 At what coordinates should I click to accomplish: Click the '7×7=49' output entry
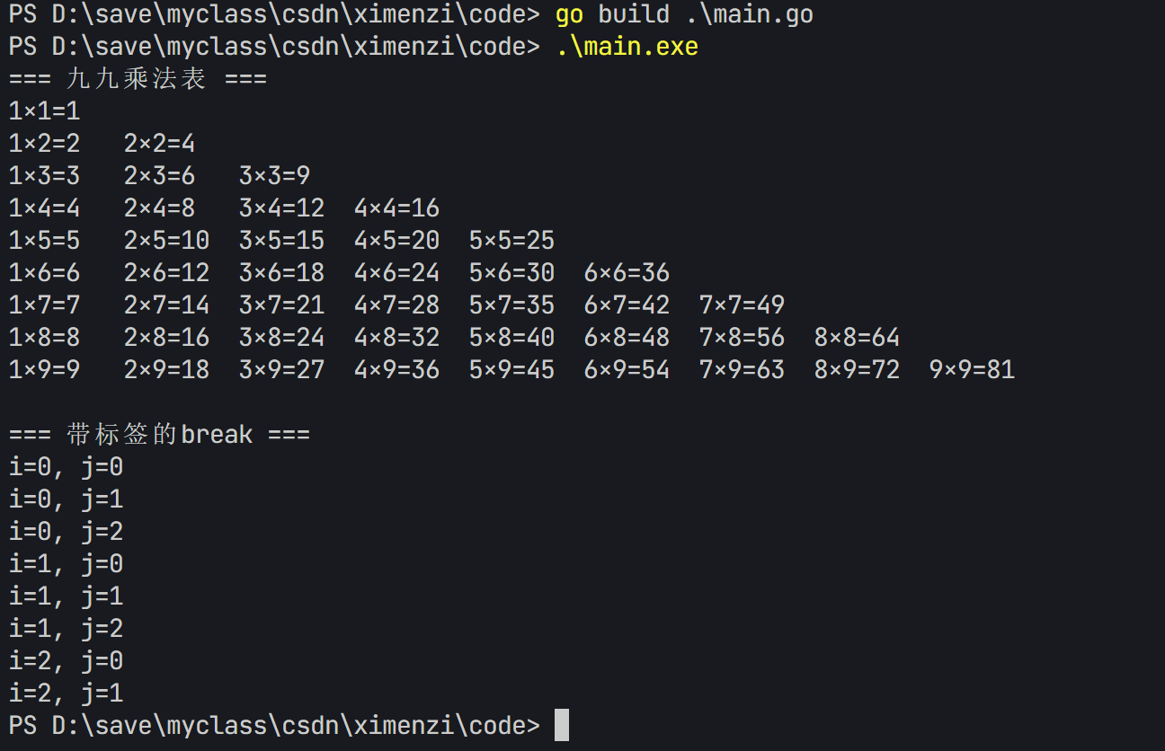(742, 305)
